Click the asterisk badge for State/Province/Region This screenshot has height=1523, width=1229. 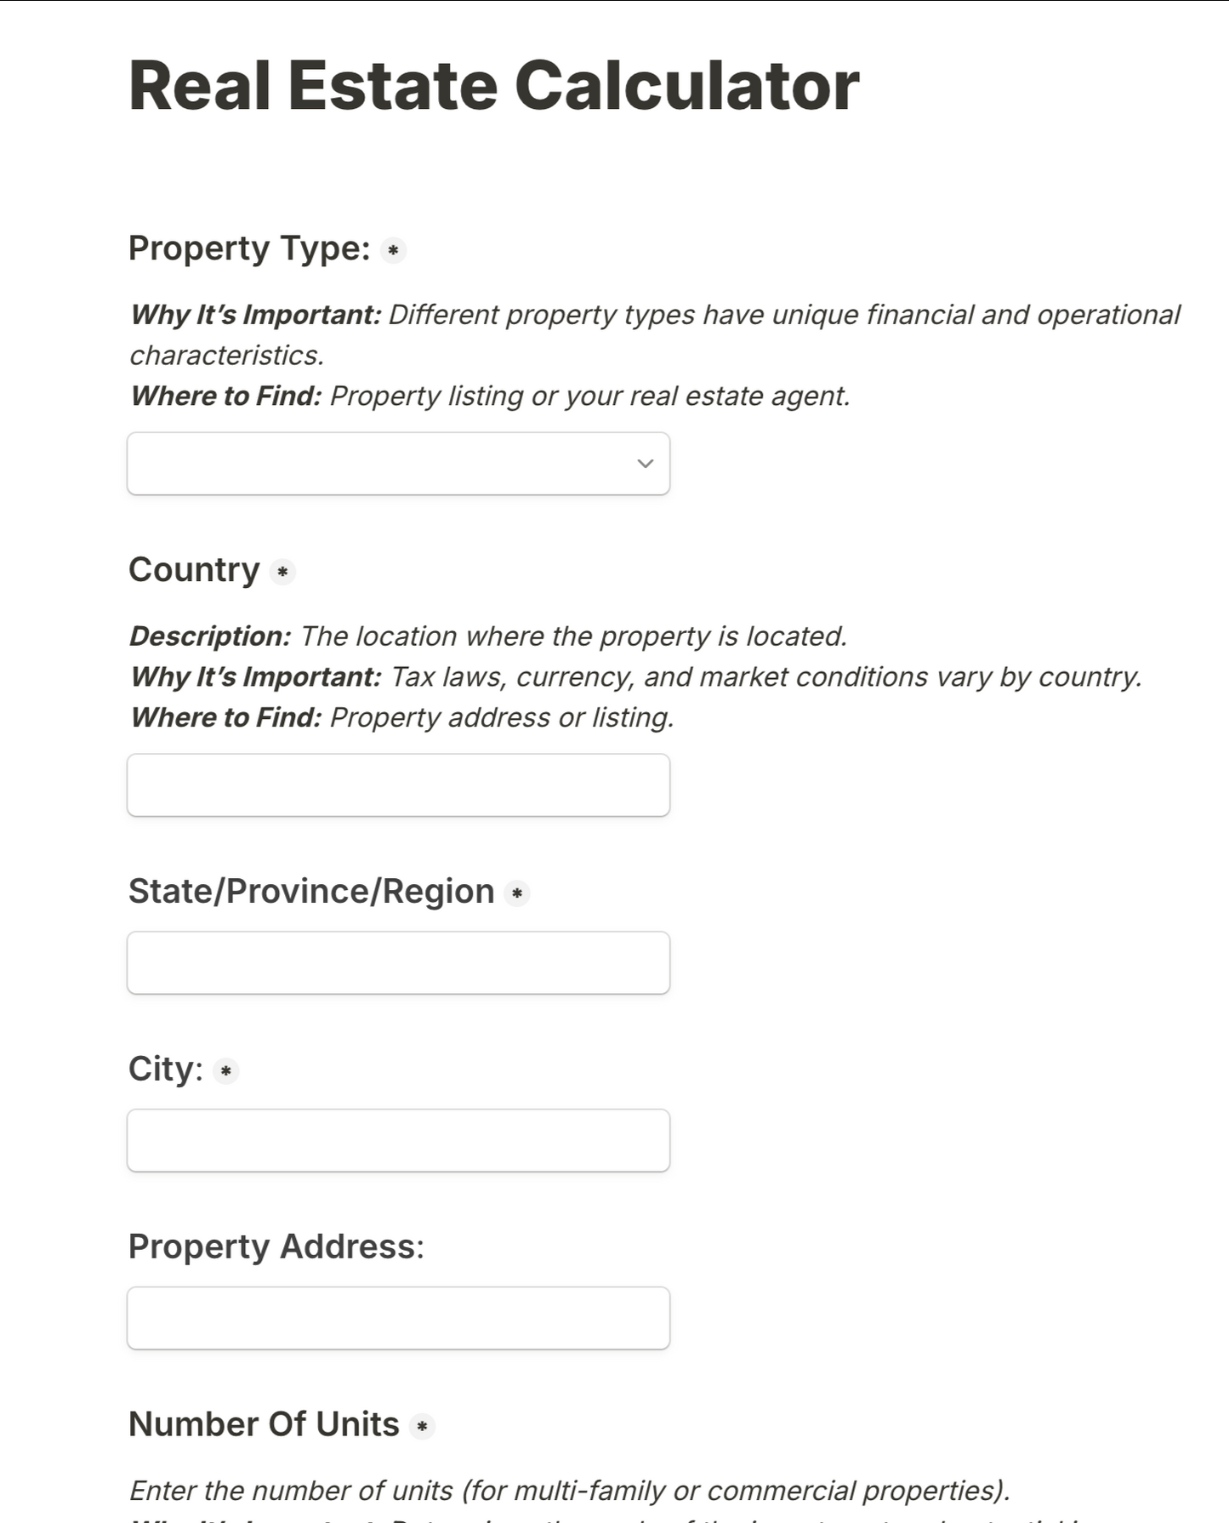[516, 893]
